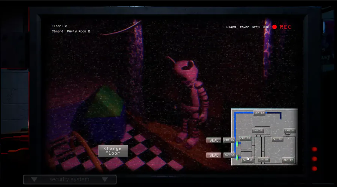Screen dimensions: 337x187
Task: Switch to CAM 08 on the map
Action: 264,160
